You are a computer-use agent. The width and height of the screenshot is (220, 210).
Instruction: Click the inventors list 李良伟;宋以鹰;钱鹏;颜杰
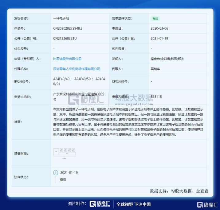tap(167, 59)
